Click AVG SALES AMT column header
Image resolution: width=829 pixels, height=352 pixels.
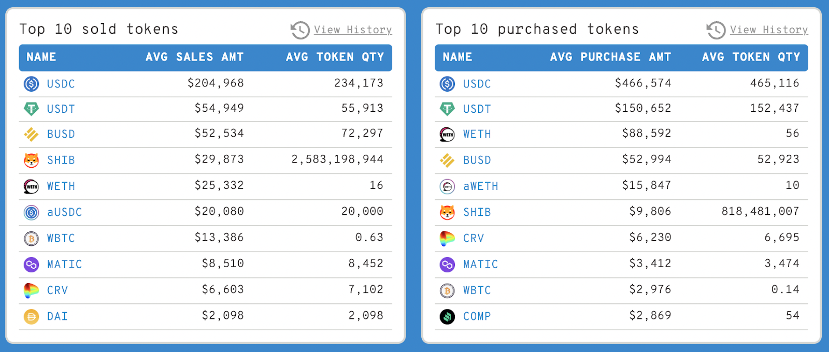coord(195,57)
